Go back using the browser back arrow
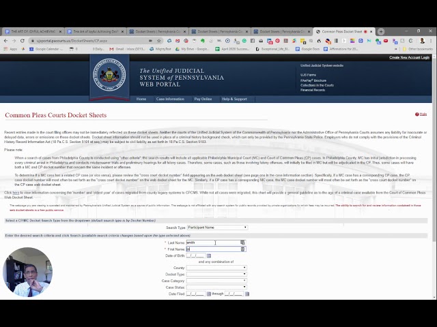437x327 pixels. 6,41
